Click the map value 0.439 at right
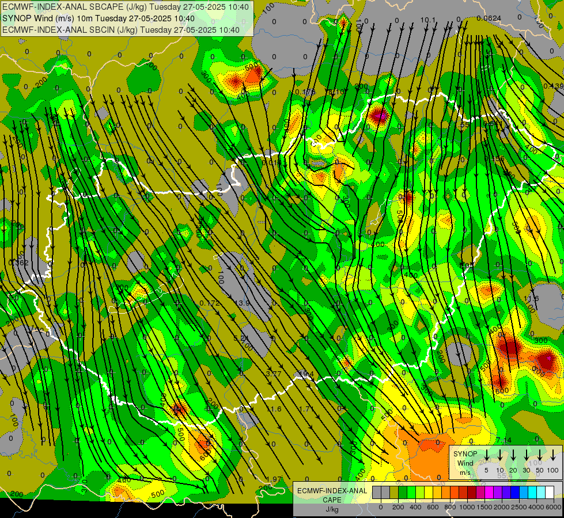Image resolution: width=564 pixels, height=518 pixels. (553, 86)
